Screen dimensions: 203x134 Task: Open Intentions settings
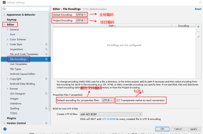click(16, 104)
